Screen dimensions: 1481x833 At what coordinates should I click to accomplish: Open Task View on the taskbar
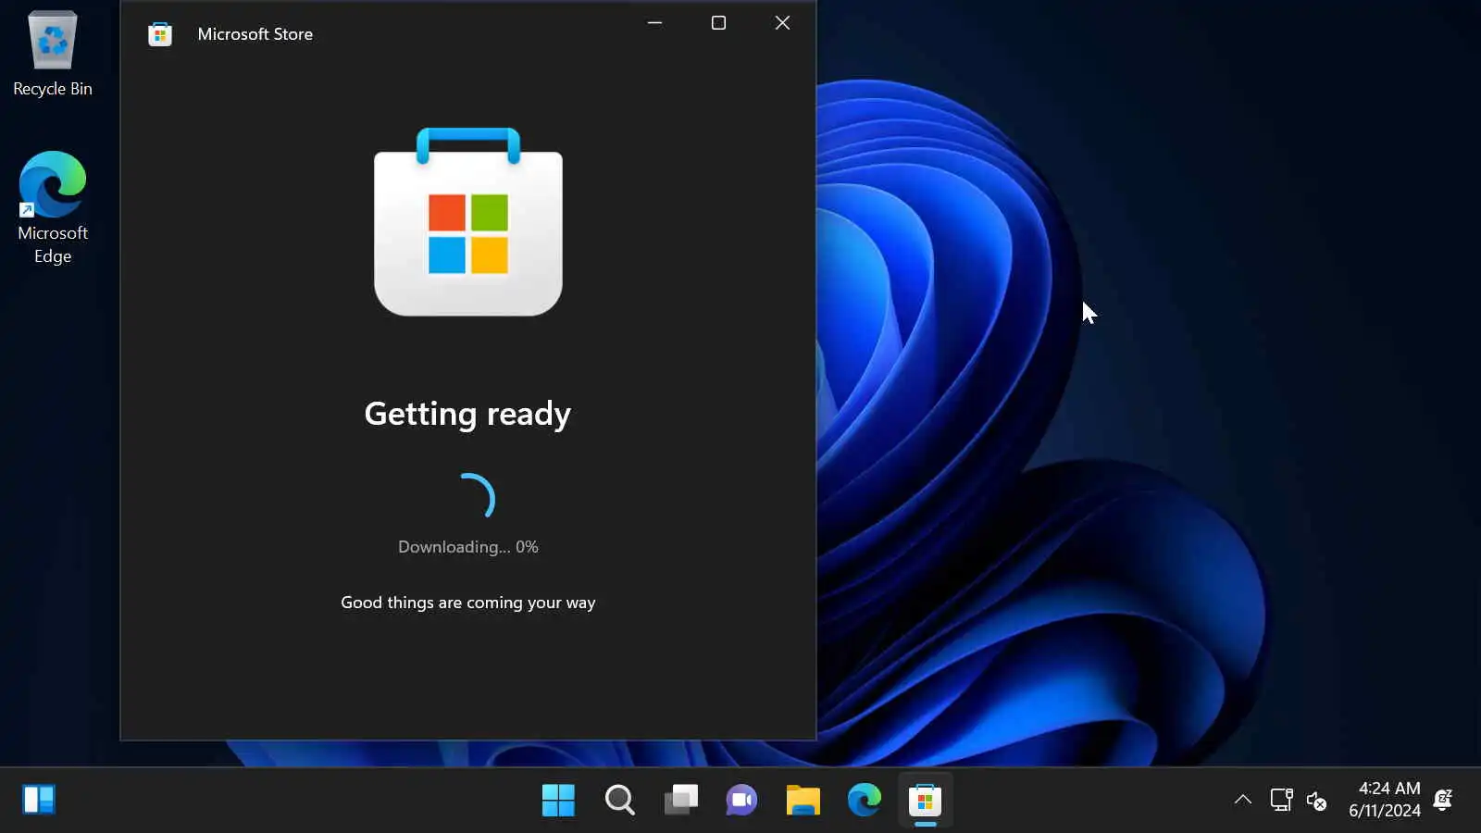680,800
